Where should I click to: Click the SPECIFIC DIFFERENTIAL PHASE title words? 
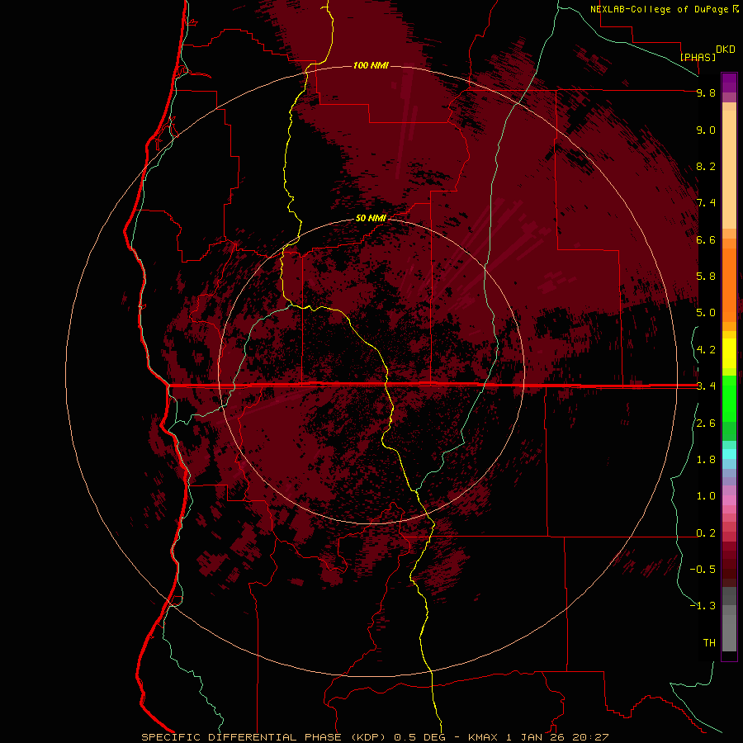[x=242, y=737]
